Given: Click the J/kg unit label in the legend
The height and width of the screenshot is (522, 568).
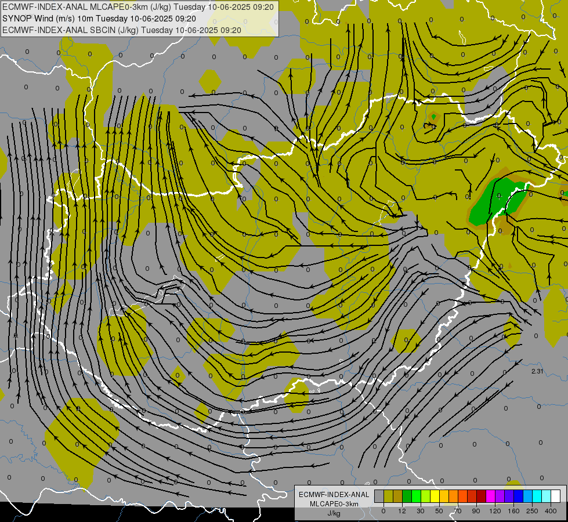Looking at the screenshot, I should 334,513.
